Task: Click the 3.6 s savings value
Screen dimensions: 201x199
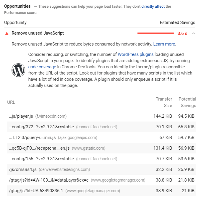Action: [x=182, y=33]
